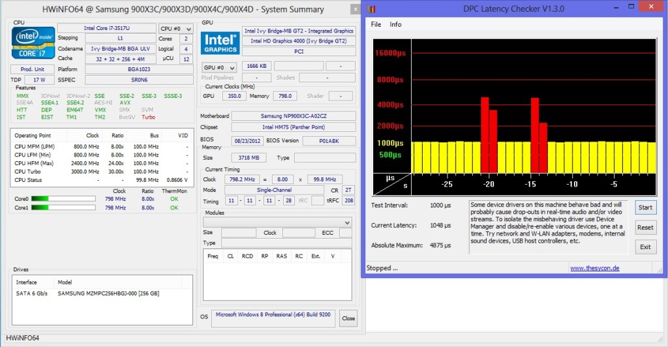Expand the memory Modules dropdown
The width and height of the screenshot is (668, 347).
(x=277, y=222)
